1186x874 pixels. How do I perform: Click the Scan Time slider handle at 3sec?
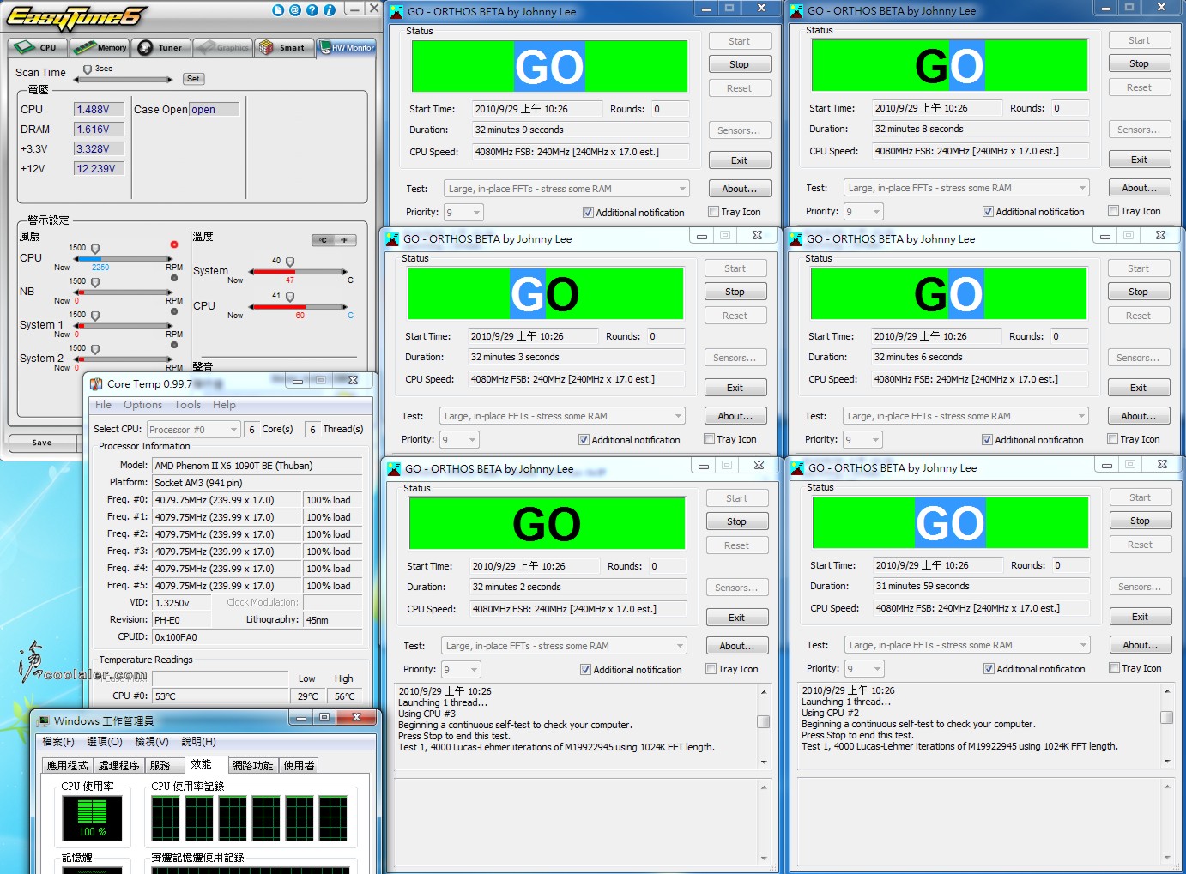88,69
